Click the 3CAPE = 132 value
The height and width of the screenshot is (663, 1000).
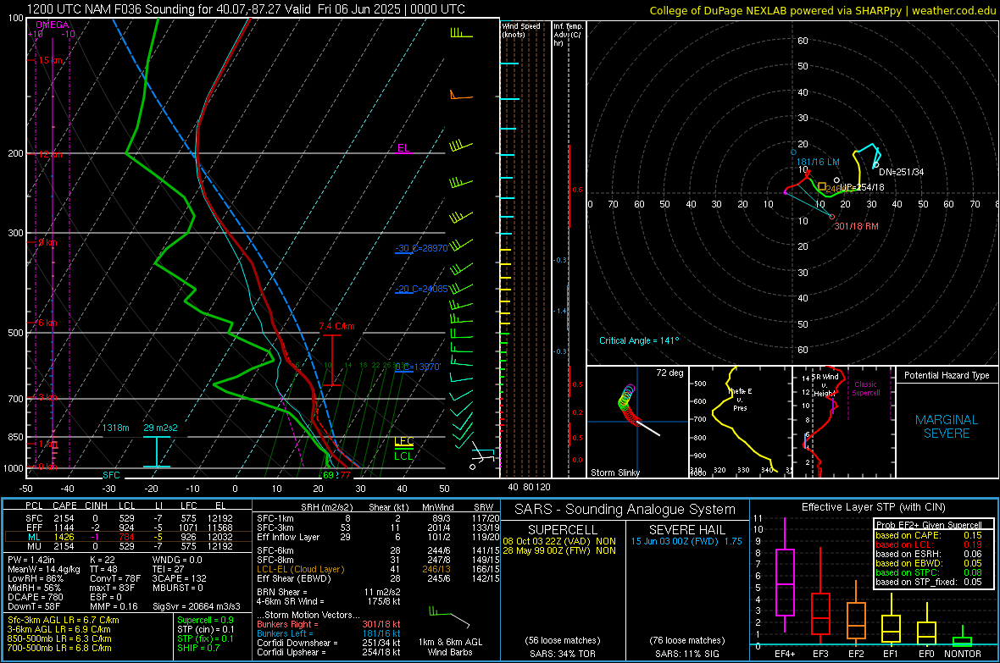[179, 579]
